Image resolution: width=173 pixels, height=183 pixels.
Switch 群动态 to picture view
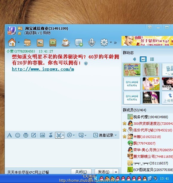click(143, 59)
